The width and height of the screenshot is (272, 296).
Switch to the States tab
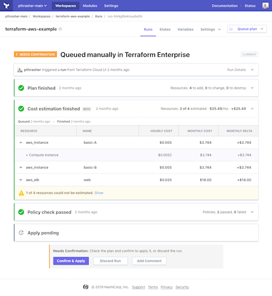click(x=165, y=30)
